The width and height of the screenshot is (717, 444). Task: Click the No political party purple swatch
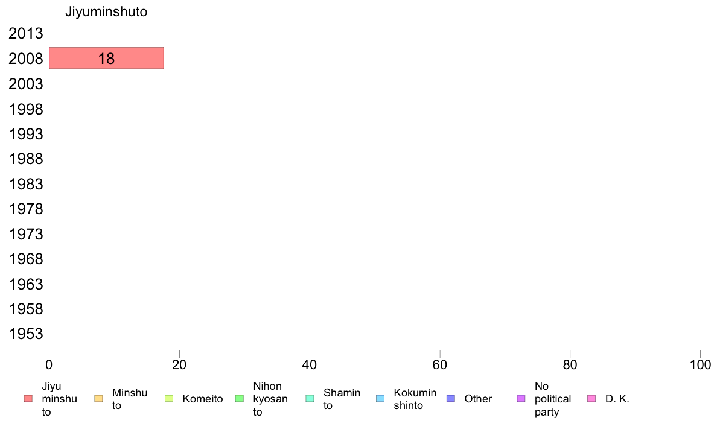tap(521, 399)
